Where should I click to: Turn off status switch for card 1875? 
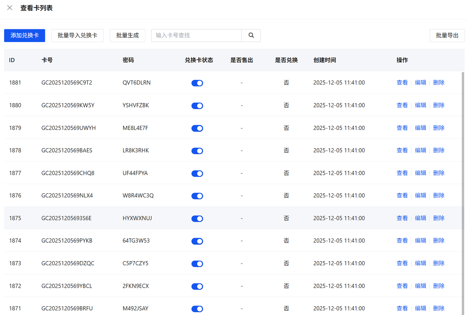click(197, 219)
